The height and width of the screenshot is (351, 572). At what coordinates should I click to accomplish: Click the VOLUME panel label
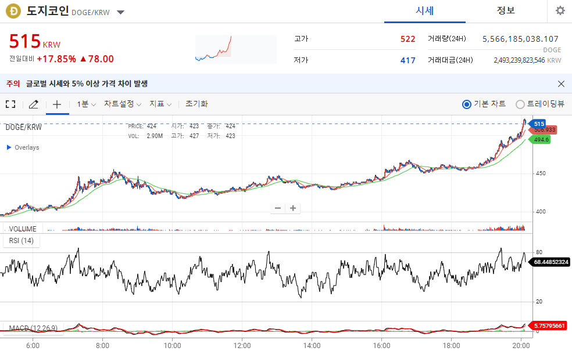tap(23, 229)
